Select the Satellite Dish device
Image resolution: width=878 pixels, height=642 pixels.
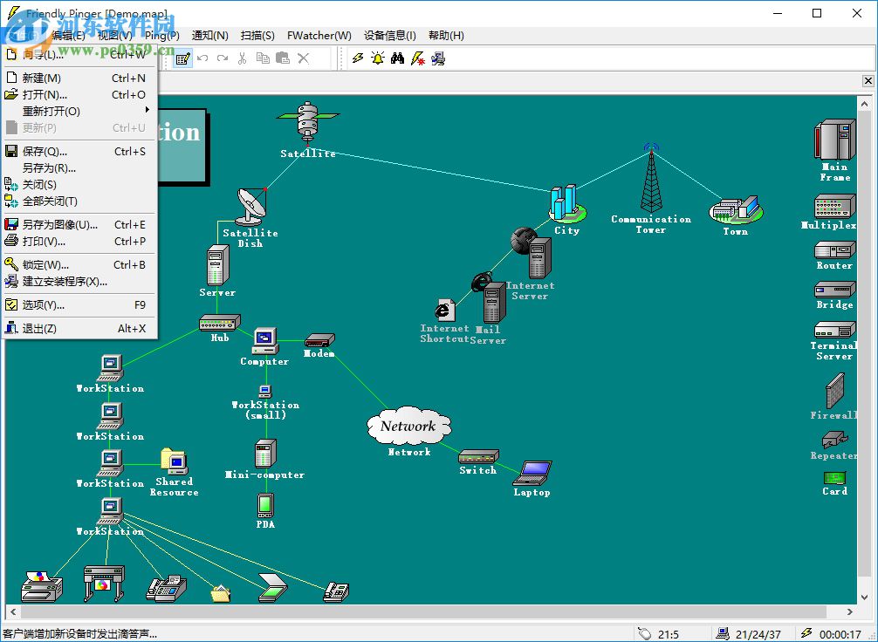[251, 207]
